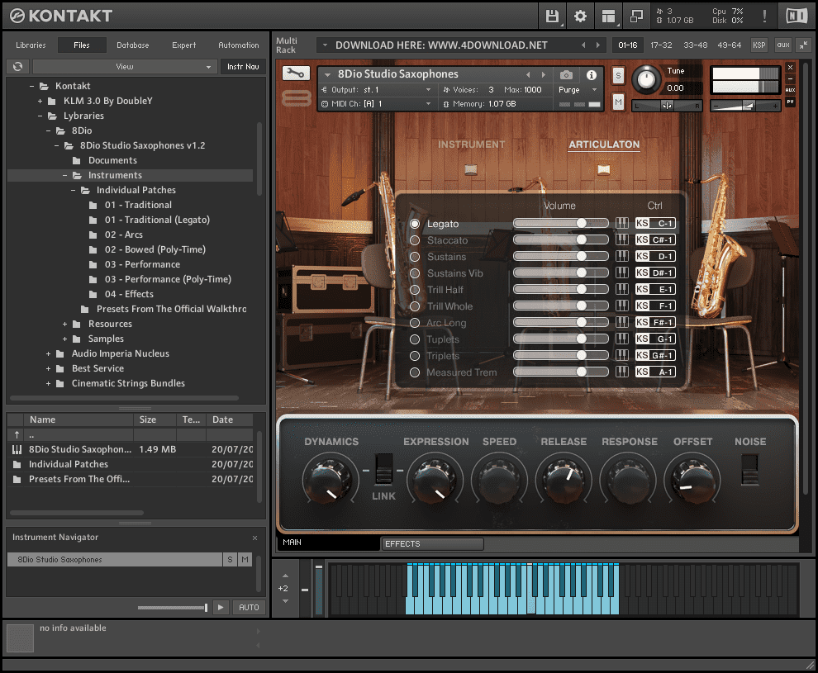Click KS A-1 keyswitch for Measured Trem
The height and width of the screenshot is (673, 818).
655,372
